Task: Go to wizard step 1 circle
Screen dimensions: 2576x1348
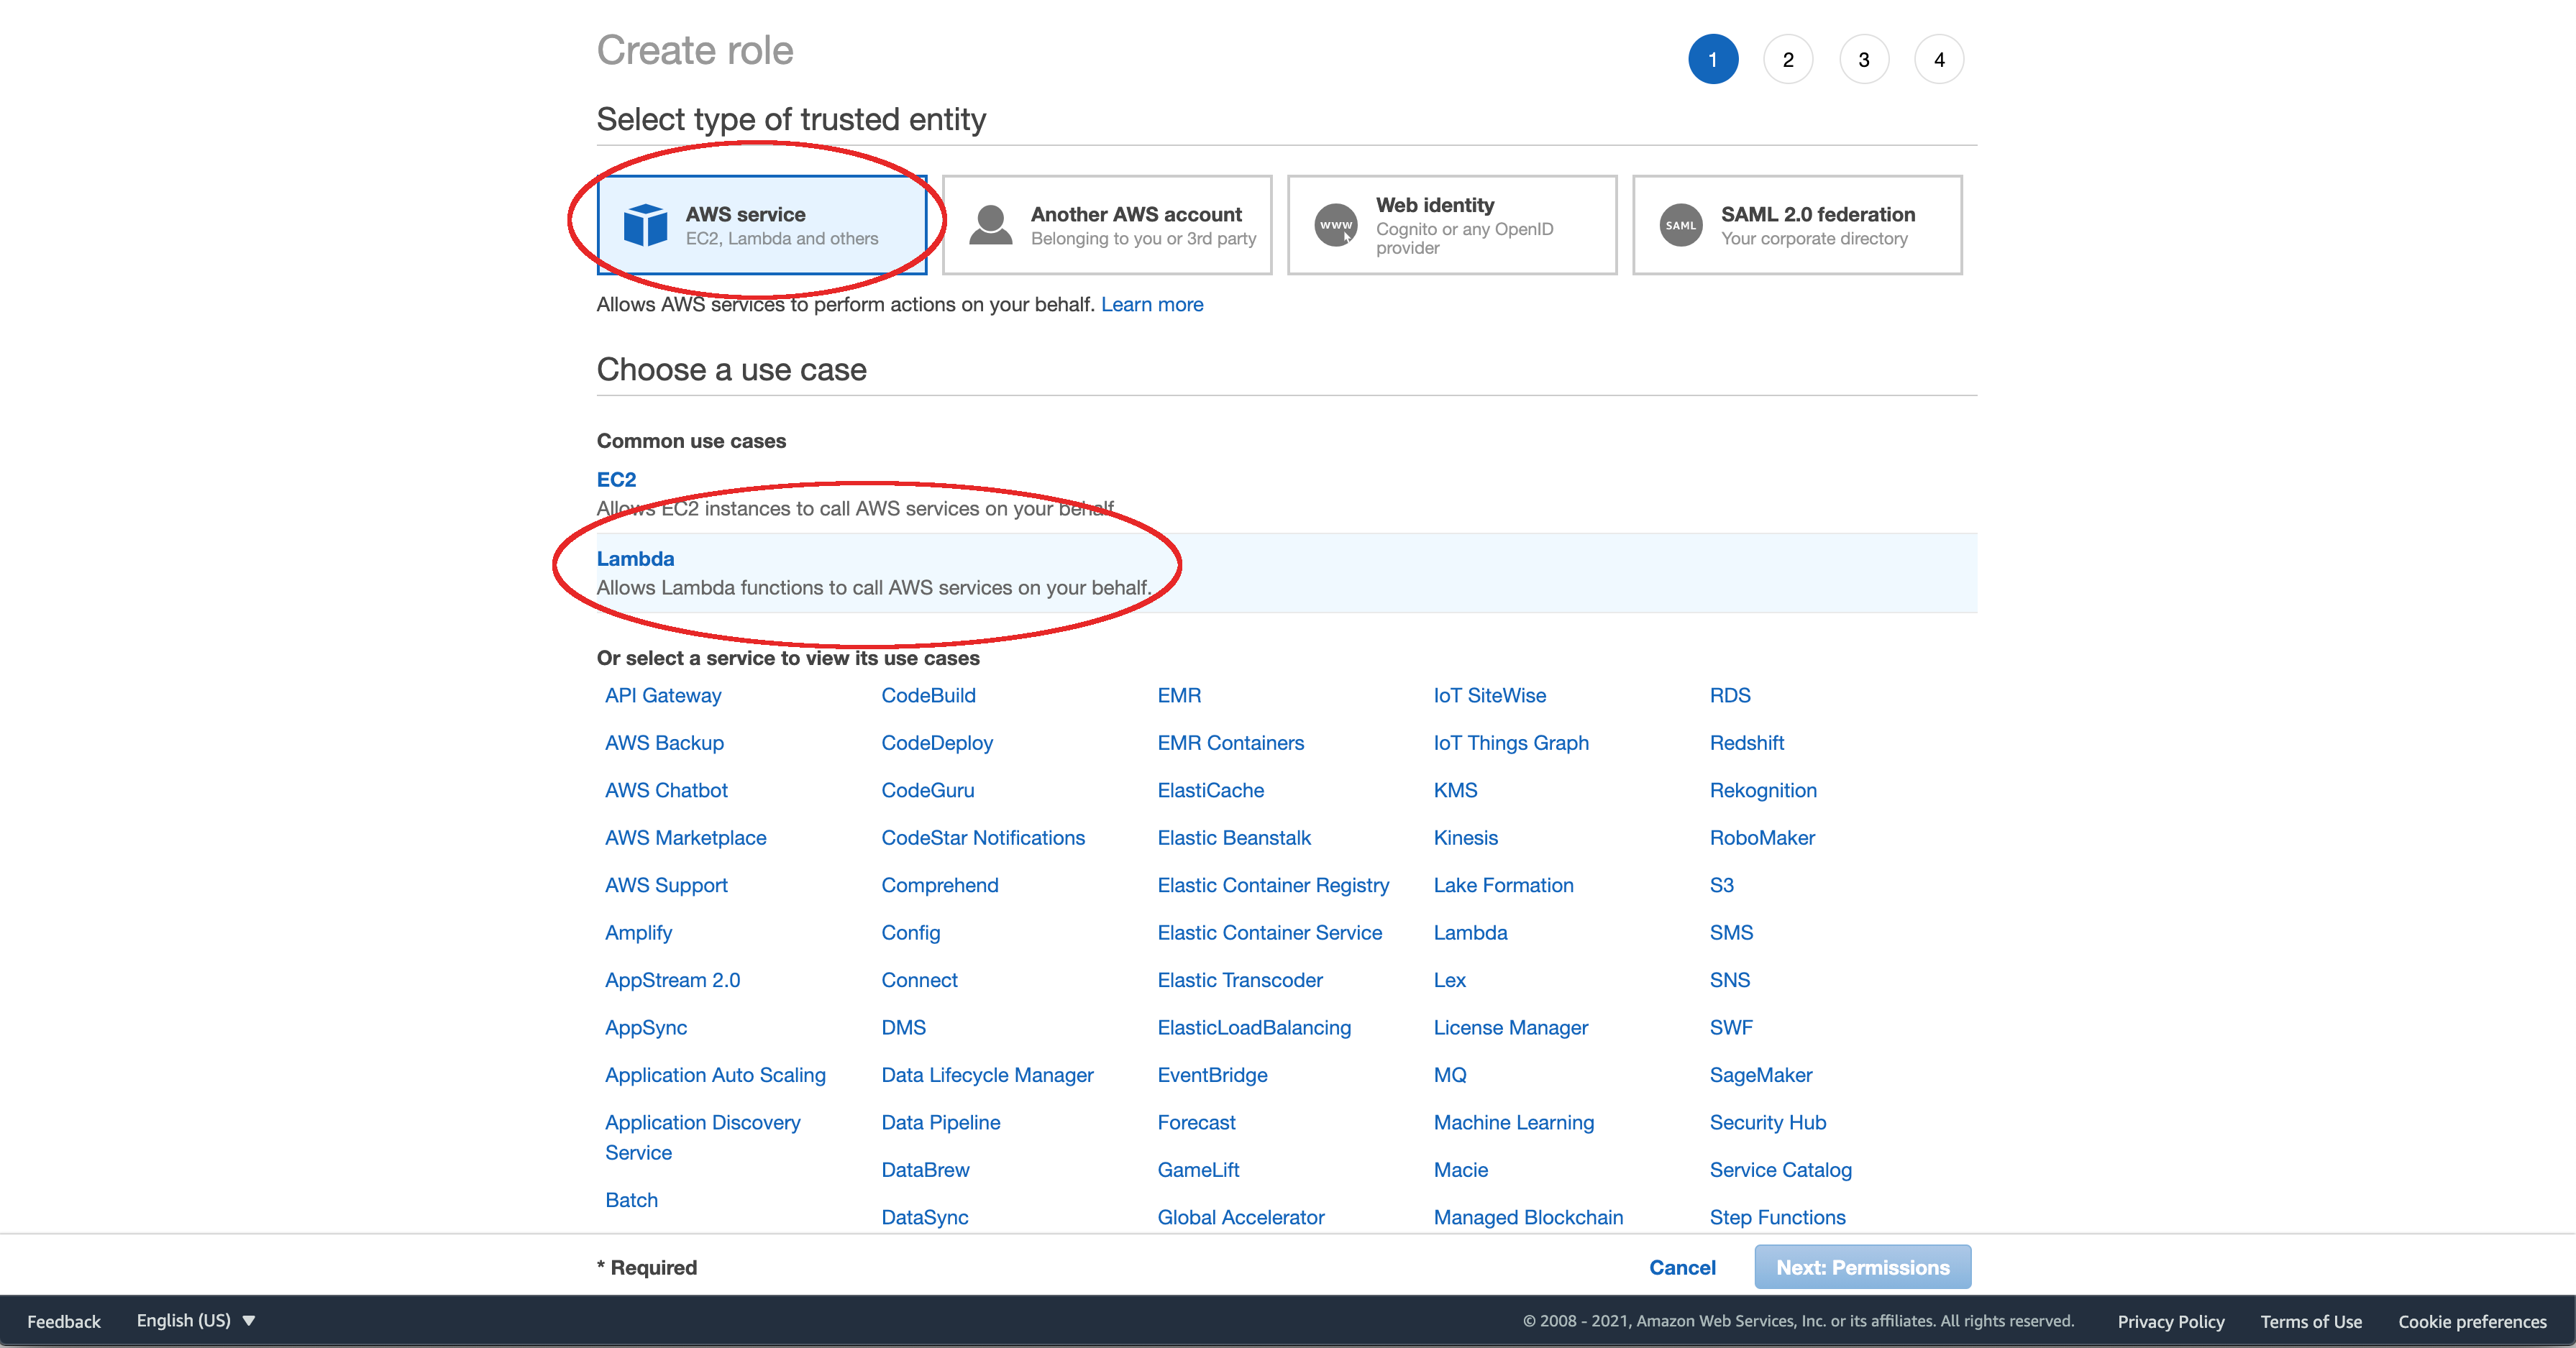Action: [1713, 60]
